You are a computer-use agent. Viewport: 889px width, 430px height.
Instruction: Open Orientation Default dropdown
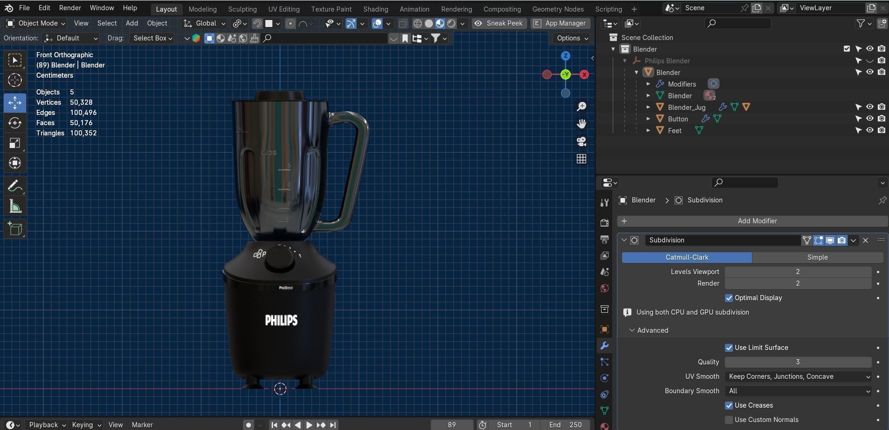pos(70,38)
